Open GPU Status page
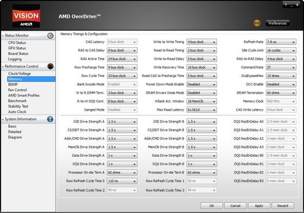Screen dimensions: 304x213 [x=17, y=48]
